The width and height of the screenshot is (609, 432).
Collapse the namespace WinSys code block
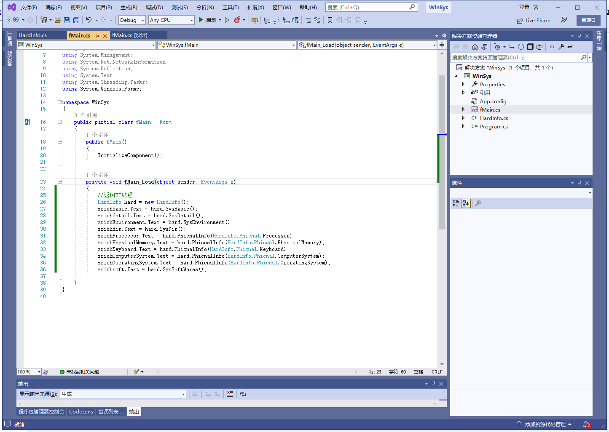pos(59,102)
